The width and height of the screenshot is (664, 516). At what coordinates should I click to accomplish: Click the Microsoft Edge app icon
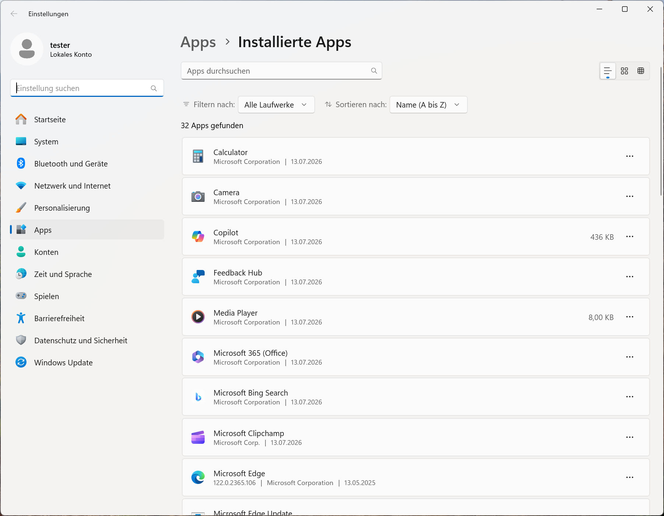198,477
